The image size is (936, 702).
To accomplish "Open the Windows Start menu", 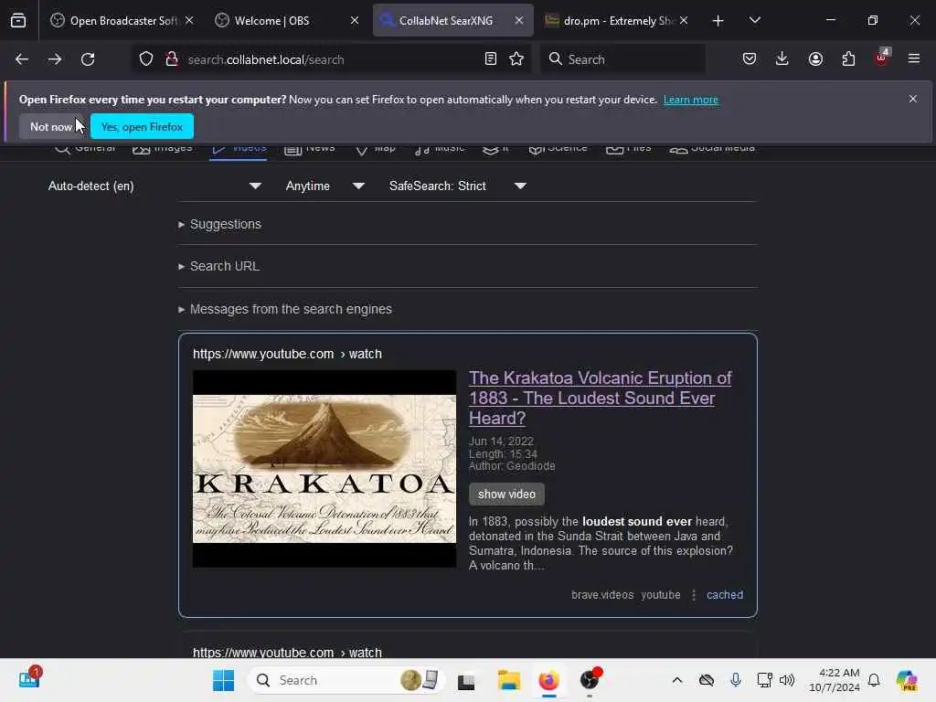I will point(223,680).
